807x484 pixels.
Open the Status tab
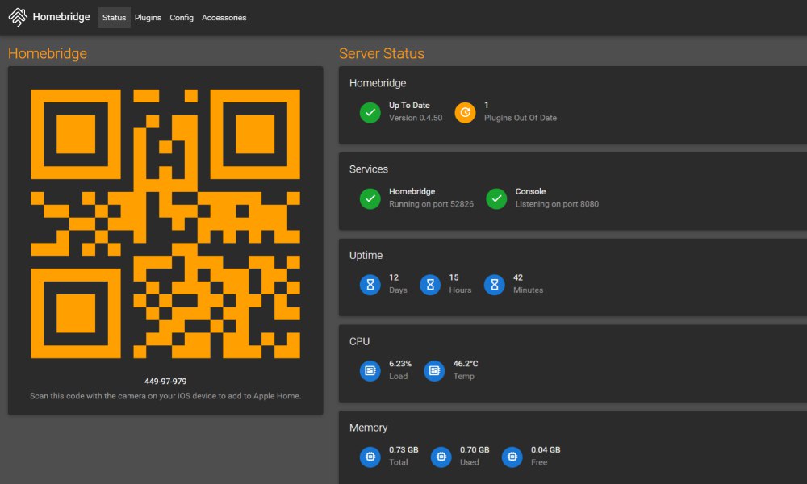click(115, 18)
